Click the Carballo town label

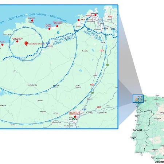(50, 46)
